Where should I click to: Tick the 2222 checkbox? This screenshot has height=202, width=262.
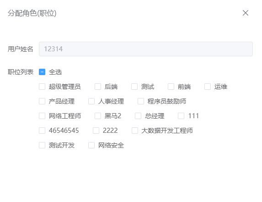[x=96, y=131]
